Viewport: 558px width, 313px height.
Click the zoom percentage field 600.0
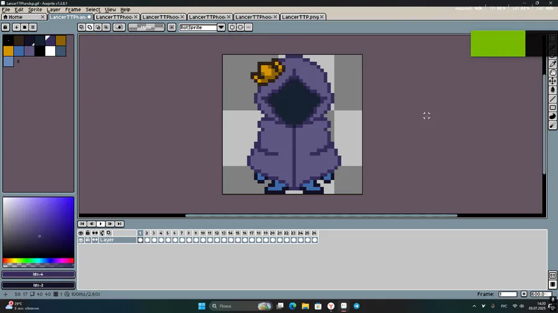tap(541, 294)
